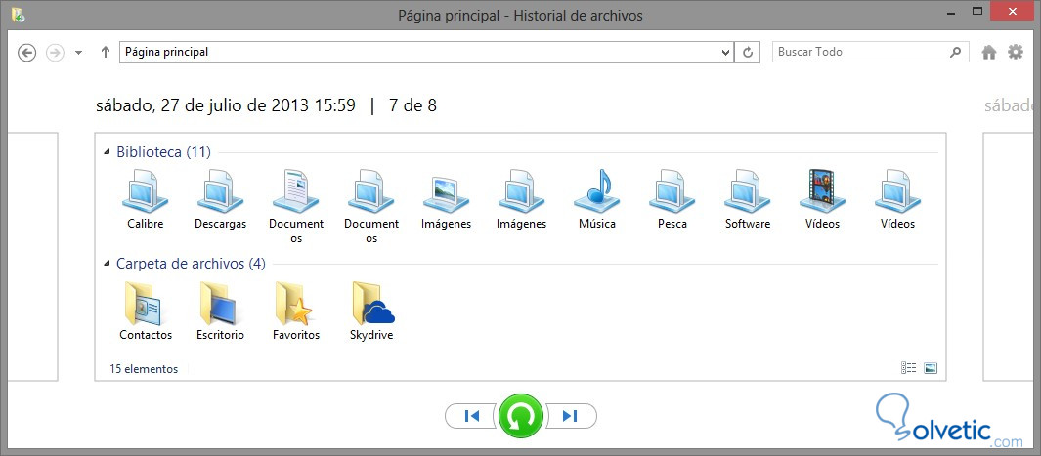
Task: Refresh the current view
Action: (748, 53)
